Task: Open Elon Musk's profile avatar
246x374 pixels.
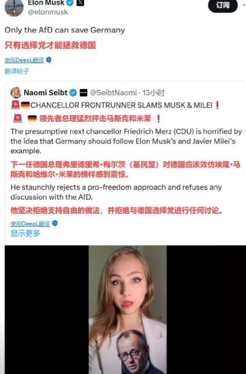Action: coord(14,7)
